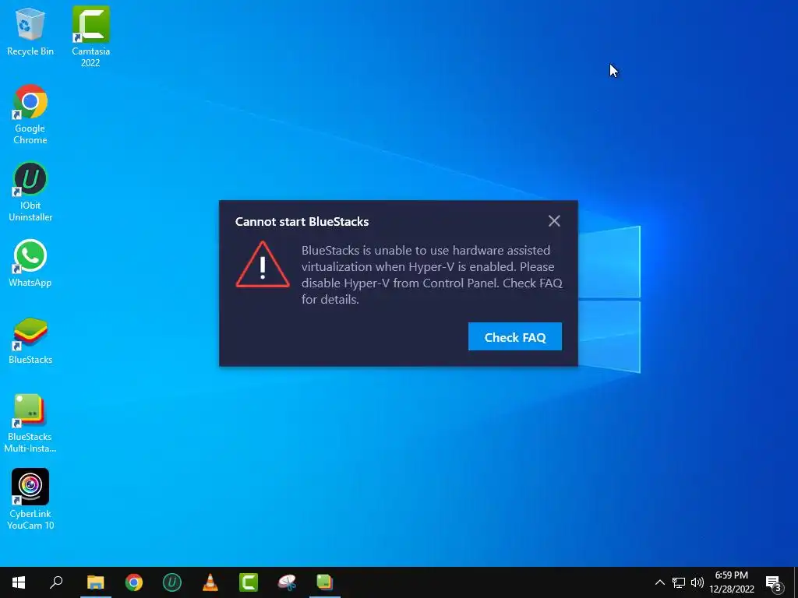Select the Google Chrome desktop shortcut
Viewport: 798px width, 598px height.
point(30,114)
